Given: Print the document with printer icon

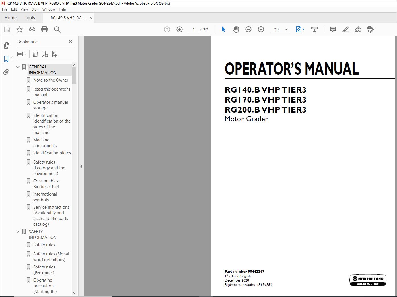Looking at the screenshot, I should coord(44,29).
